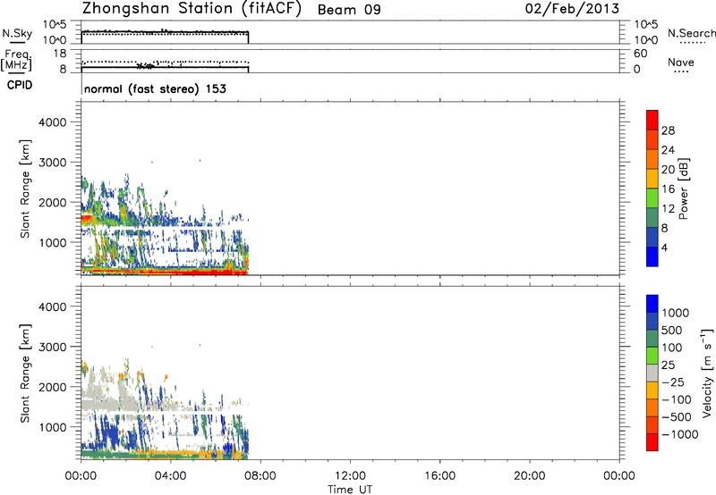The width and height of the screenshot is (716, 495).
Task: Click the Freq. [MHz] axis label
Action: tap(16, 60)
